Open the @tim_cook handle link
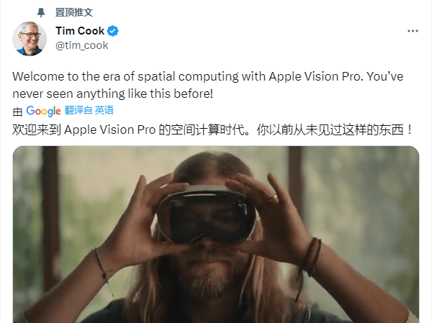 tap(82, 45)
